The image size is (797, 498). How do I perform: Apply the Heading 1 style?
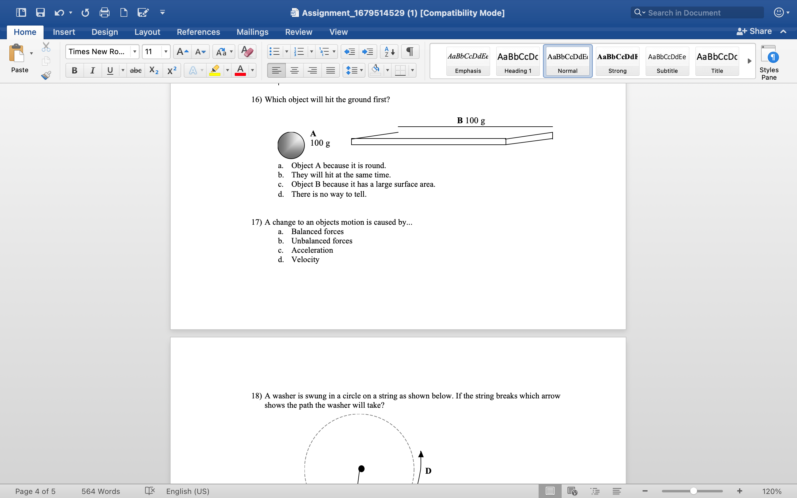[x=518, y=61]
